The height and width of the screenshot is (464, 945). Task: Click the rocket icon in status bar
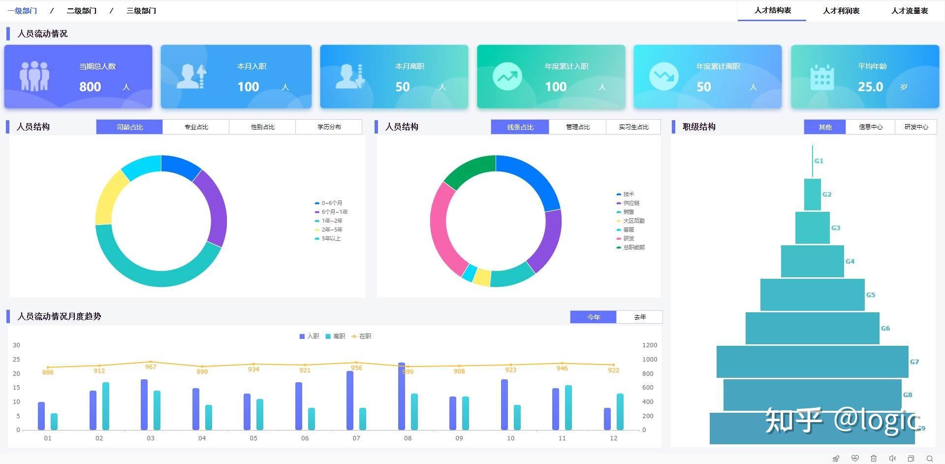pyautogui.click(x=836, y=459)
